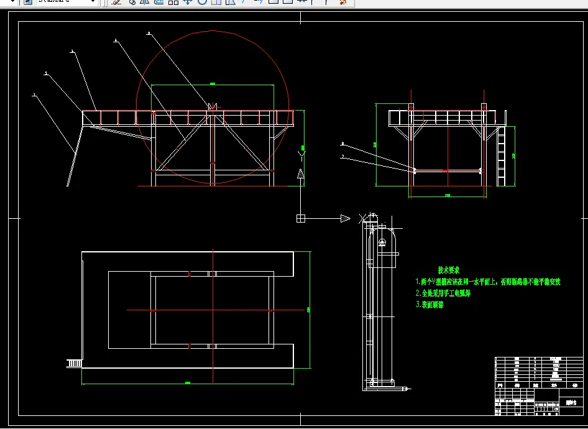
Task: Select the lowest leader label left of the front view
Action: tap(34, 95)
